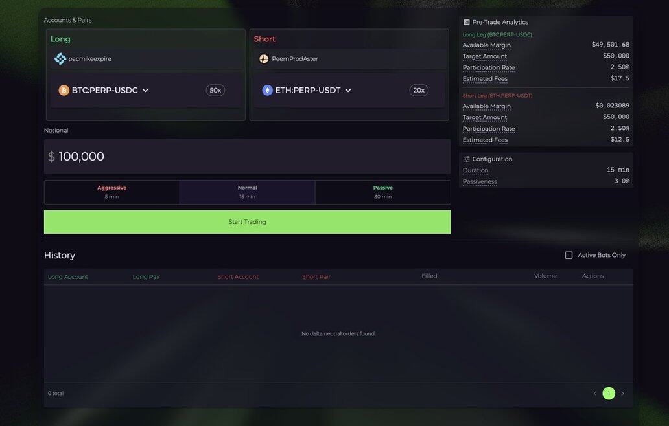Choose the Normal 15 min tab
The image size is (669, 426).
tap(247, 192)
